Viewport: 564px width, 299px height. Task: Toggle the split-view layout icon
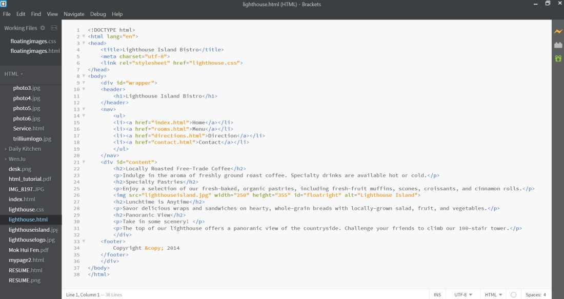[x=54, y=28]
